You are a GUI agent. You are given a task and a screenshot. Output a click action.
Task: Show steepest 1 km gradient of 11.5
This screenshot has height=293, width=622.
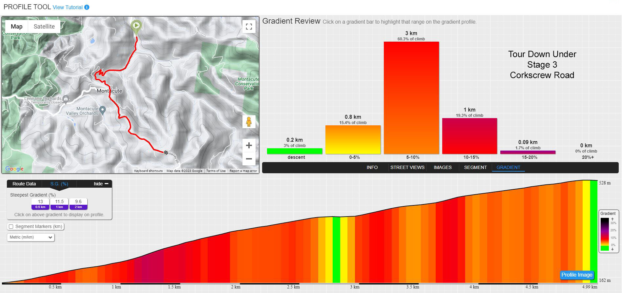click(59, 204)
